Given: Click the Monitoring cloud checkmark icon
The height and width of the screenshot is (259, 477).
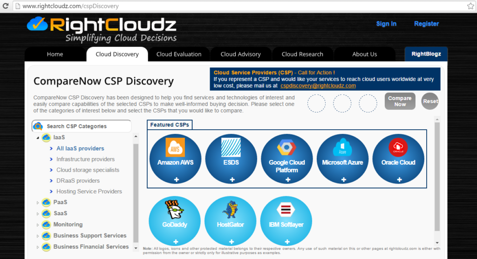Looking at the screenshot, I should click(x=46, y=225).
